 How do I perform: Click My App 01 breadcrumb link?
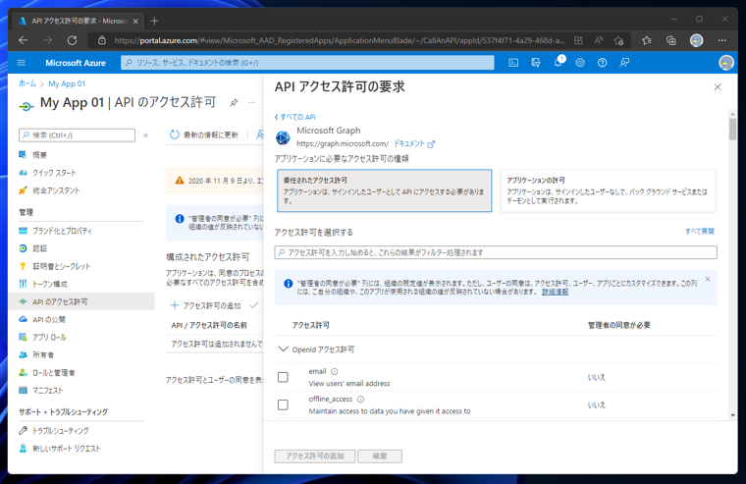point(67,83)
